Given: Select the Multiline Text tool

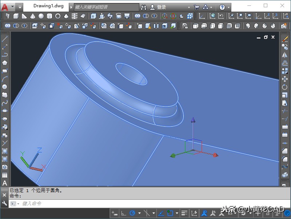Looking at the screenshot, I should click(x=5, y=183).
